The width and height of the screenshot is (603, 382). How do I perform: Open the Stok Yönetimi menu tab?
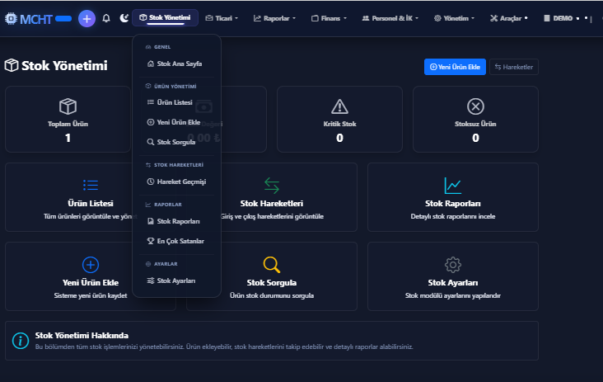pyautogui.click(x=165, y=17)
